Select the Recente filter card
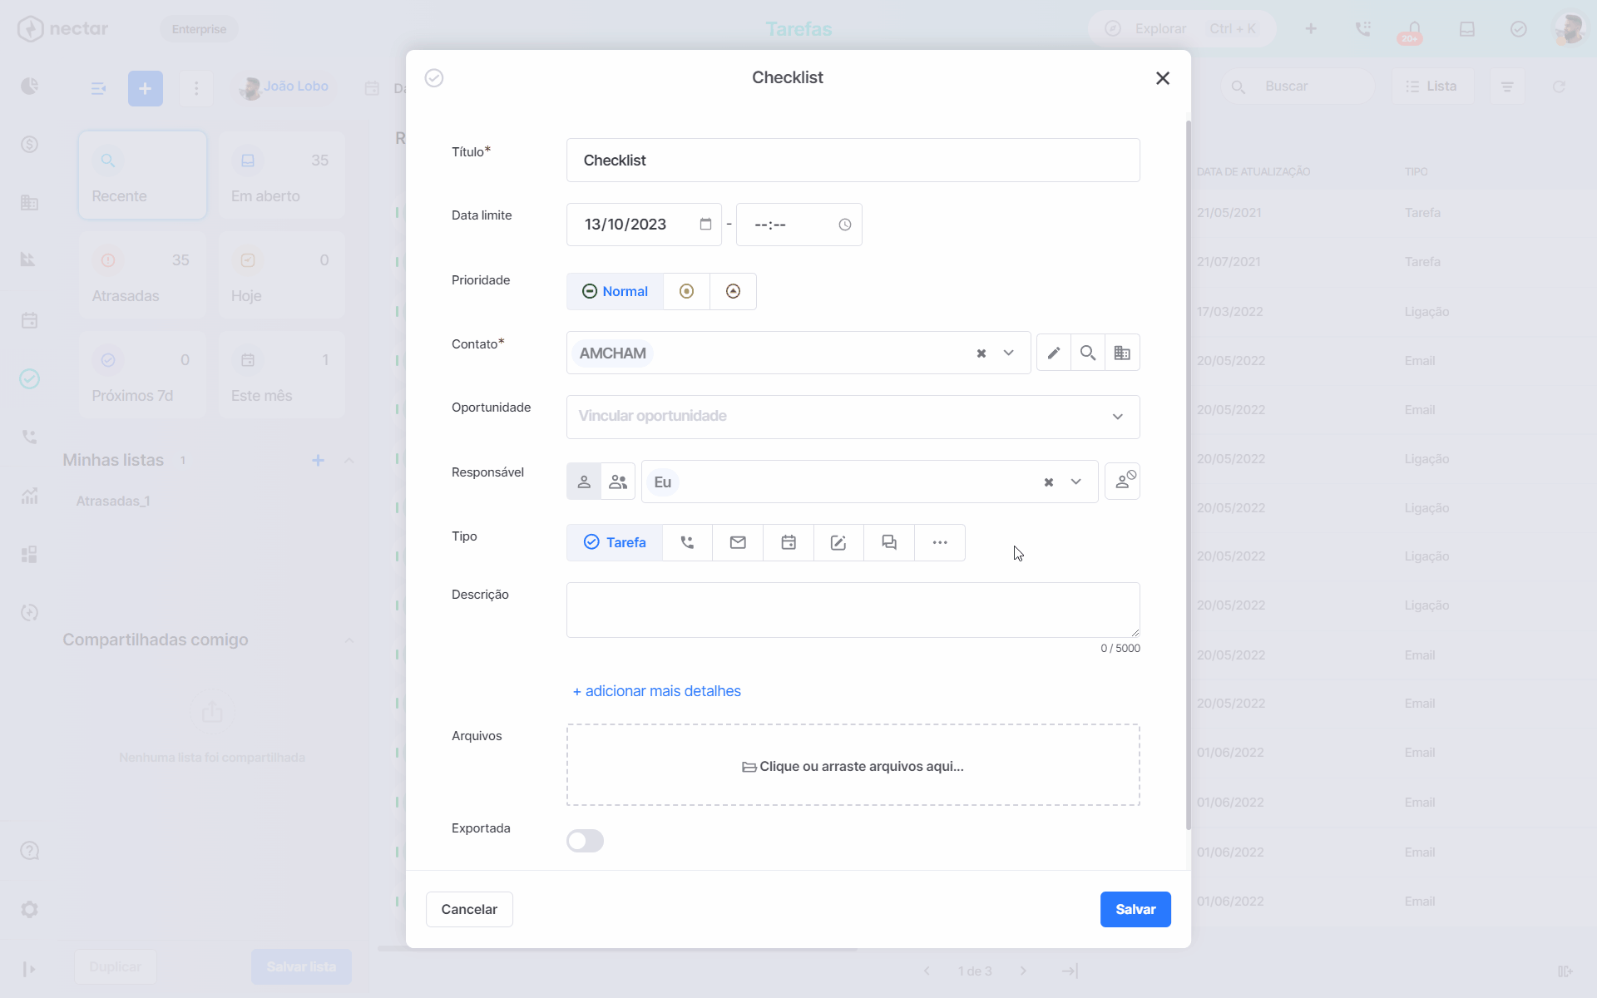 click(142, 175)
